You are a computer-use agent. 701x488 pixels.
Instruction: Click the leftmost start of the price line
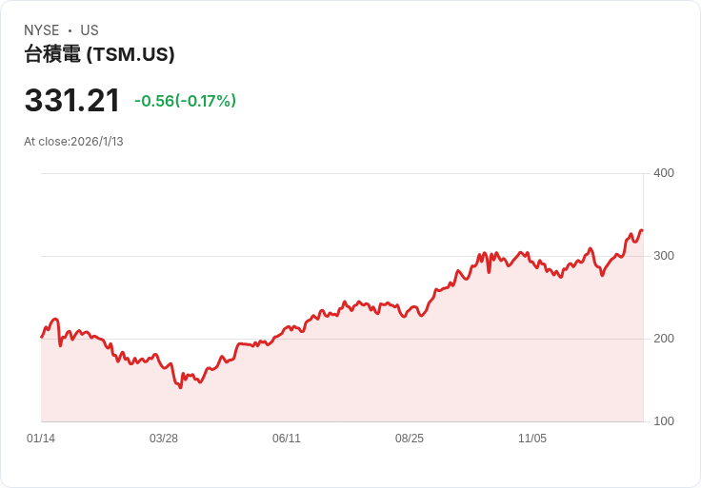pyautogui.click(x=42, y=337)
